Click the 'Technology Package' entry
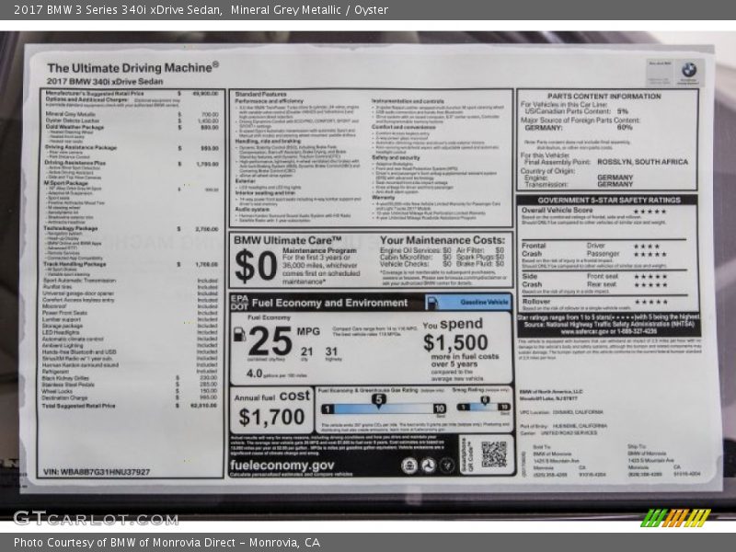The width and height of the screenshot is (736, 552). (132, 228)
